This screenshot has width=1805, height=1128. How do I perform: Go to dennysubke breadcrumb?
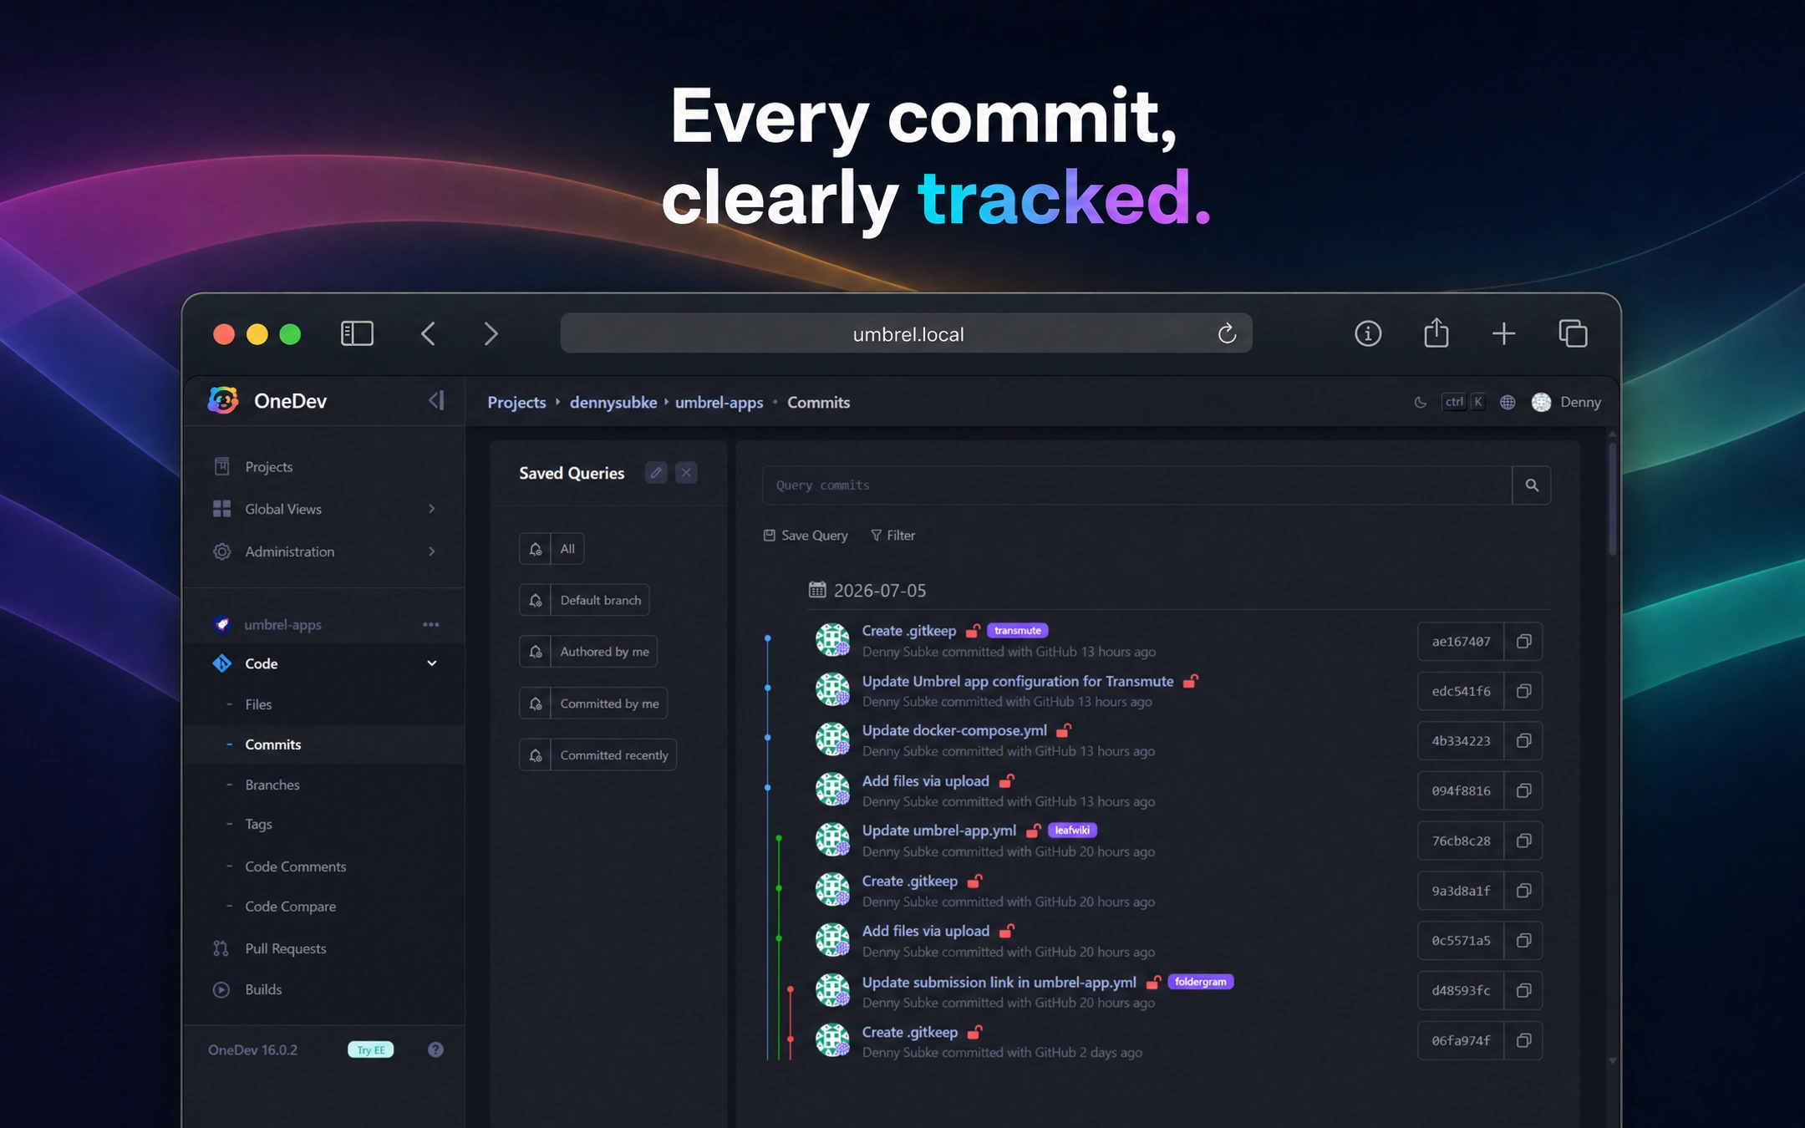(613, 402)
